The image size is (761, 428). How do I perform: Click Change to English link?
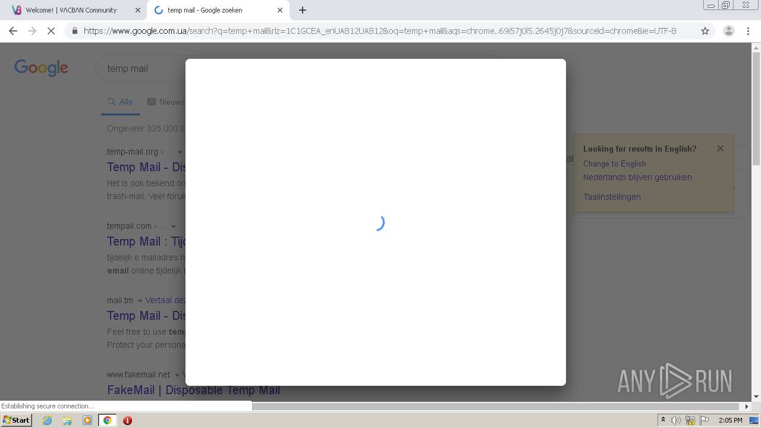pos(614,163)
